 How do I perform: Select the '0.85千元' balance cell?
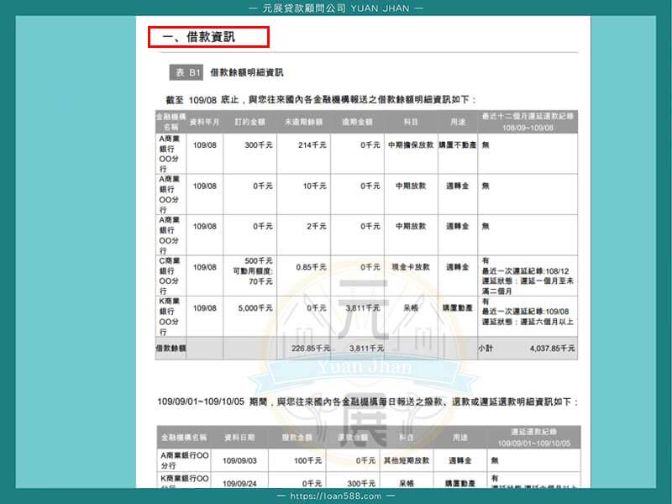pyautogui.click(x=311, y=267)
